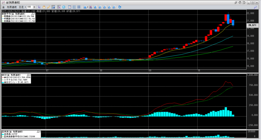This screenshot has width=261, height=140.
Task: Click the link icon in the title bar
Action: pyautogui.click(x=236, y=2)
